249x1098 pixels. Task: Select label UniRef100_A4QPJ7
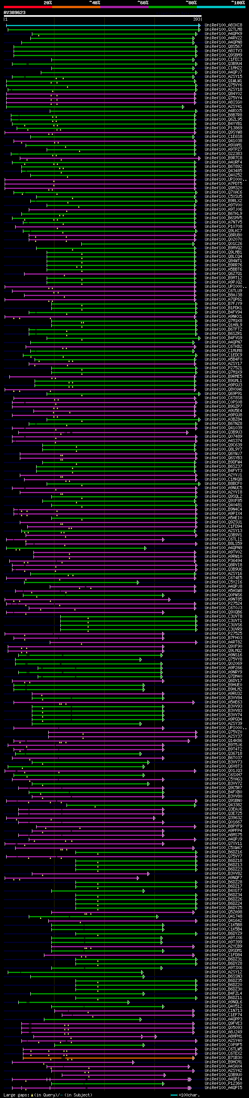[223, 72]
